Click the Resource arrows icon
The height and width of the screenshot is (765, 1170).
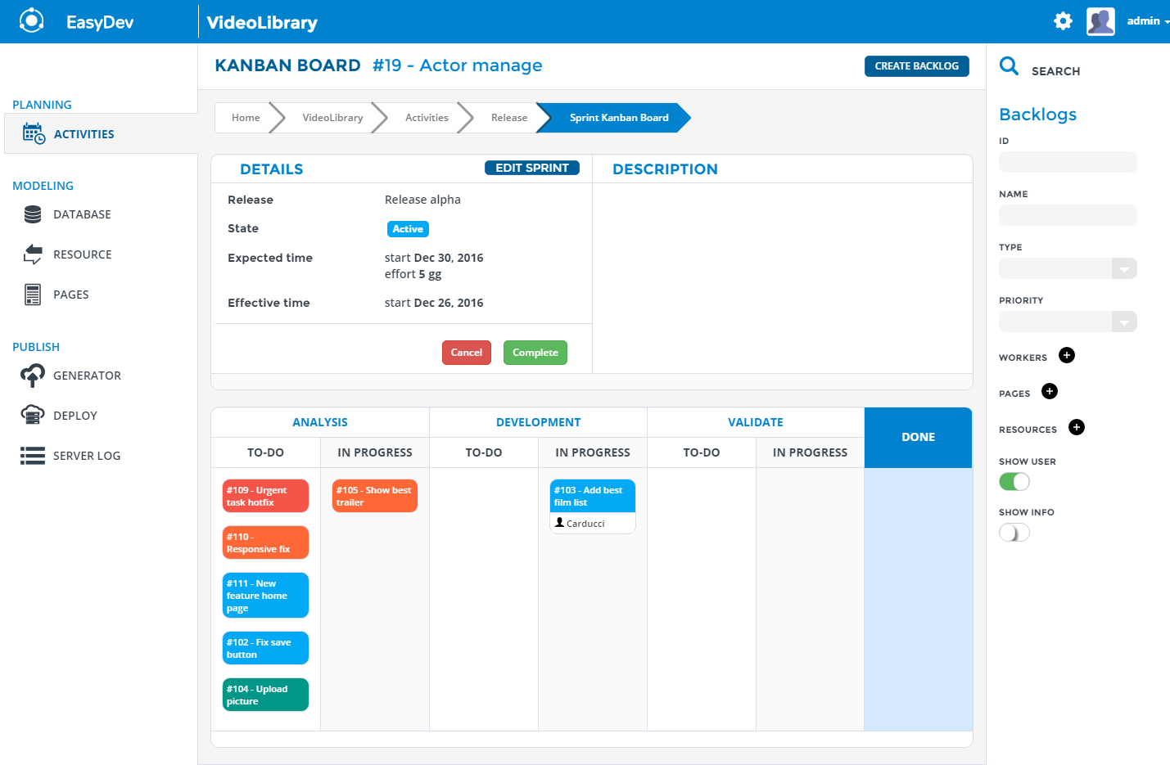[x=33, y=254]
